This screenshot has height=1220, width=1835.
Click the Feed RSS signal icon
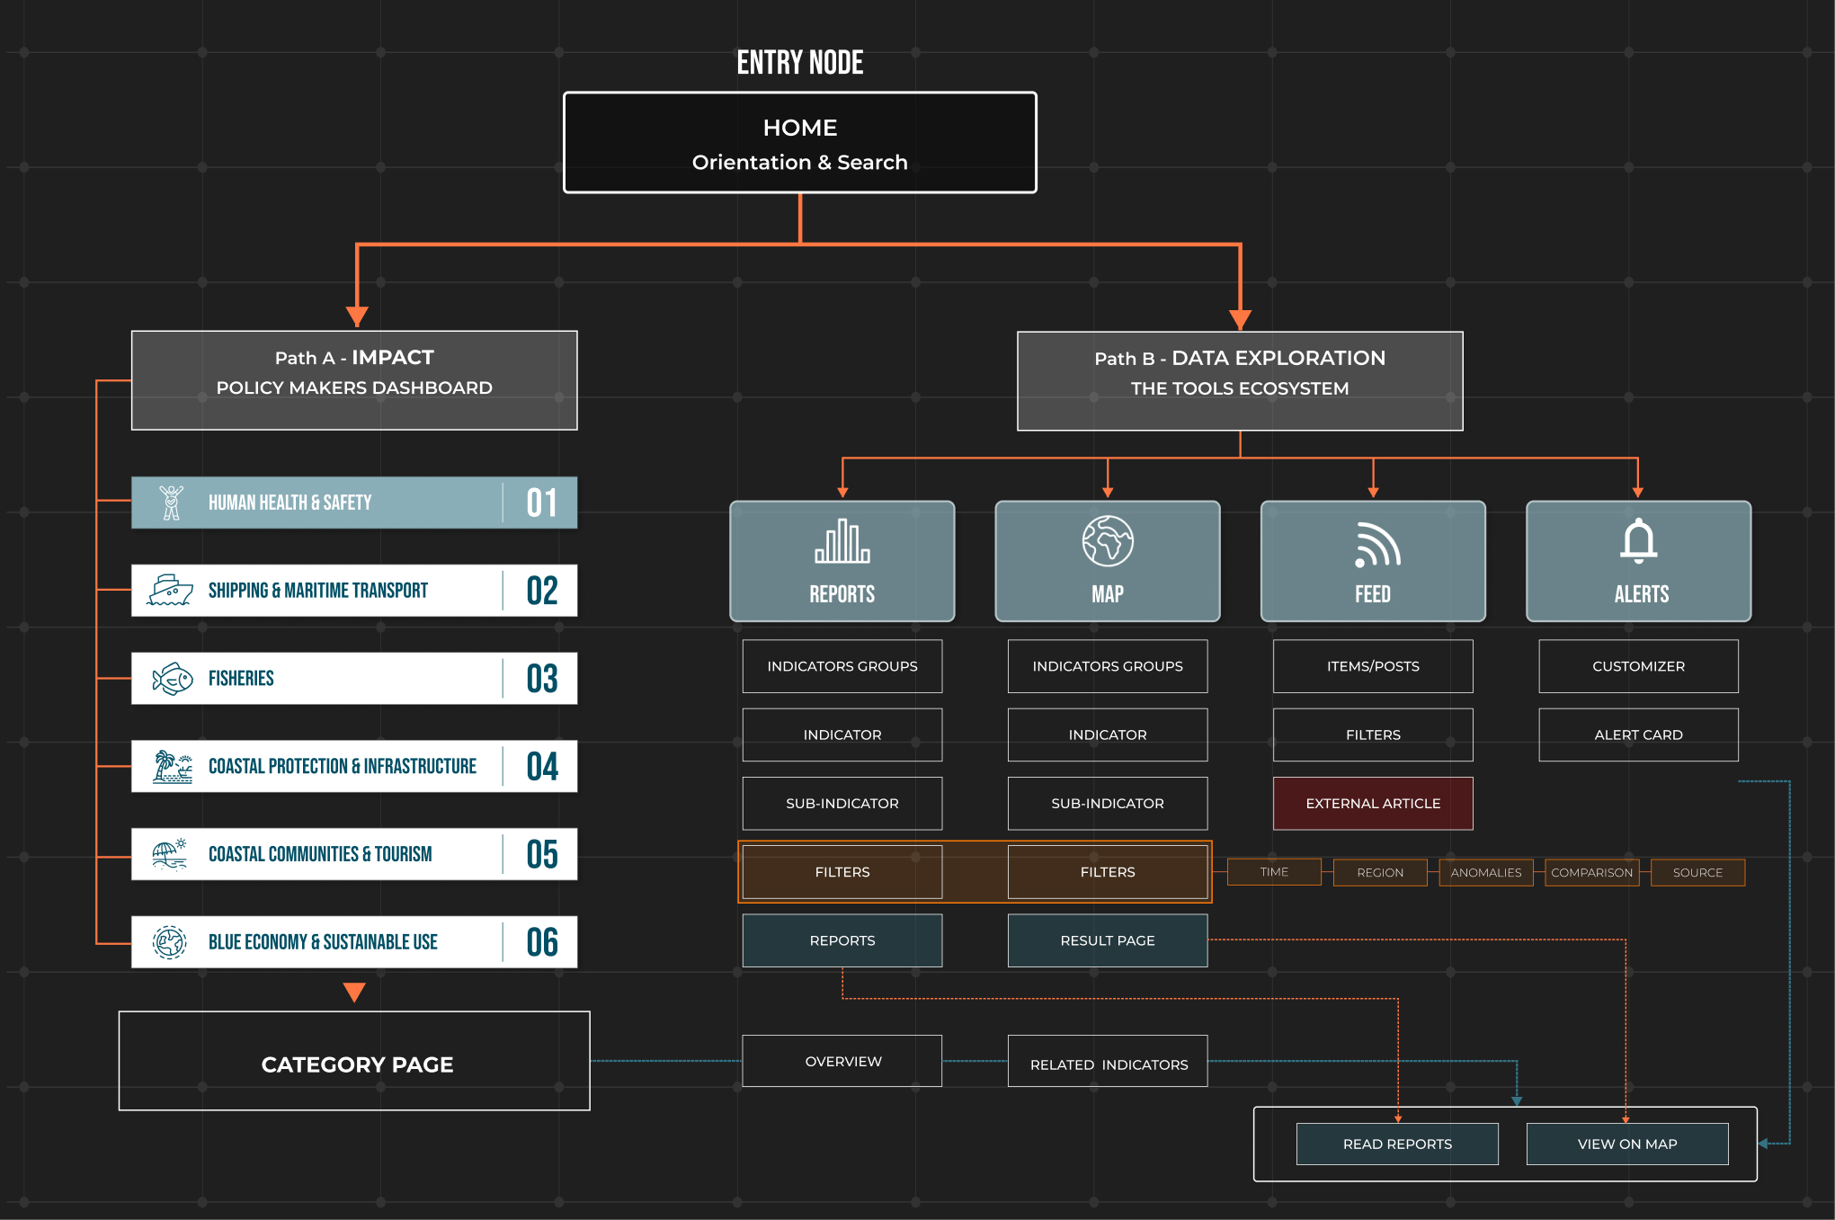(1376, 545)
